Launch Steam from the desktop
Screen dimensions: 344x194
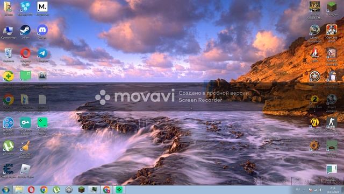tap(25, 30)
